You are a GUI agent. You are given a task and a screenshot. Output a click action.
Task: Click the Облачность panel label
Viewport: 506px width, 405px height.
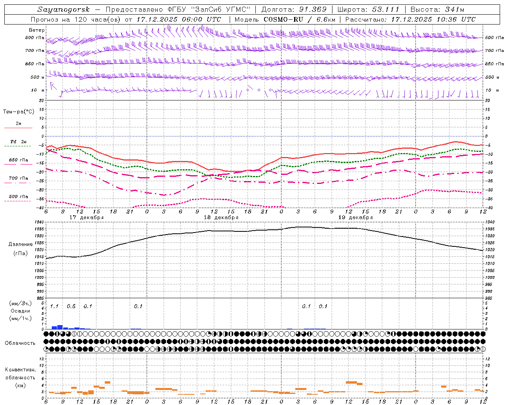(x=20, y=343)
